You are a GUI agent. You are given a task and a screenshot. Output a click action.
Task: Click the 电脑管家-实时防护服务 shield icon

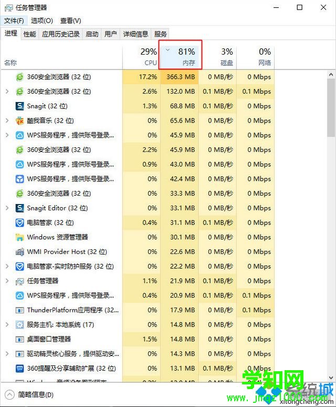20,266
